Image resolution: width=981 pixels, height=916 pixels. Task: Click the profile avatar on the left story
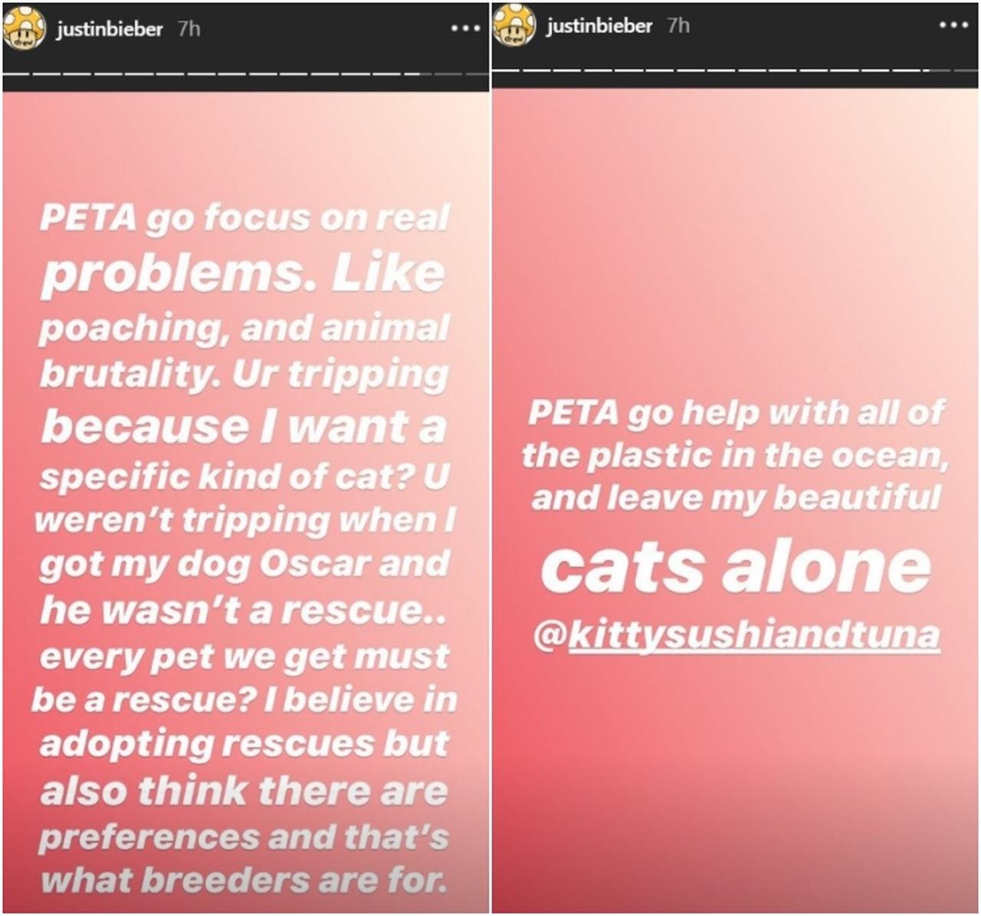click(24, 29)
